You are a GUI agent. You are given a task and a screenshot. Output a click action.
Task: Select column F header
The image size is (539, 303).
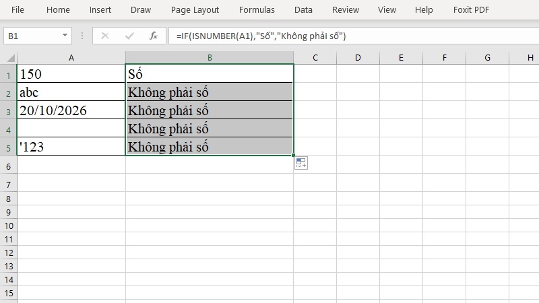[444, 58]
